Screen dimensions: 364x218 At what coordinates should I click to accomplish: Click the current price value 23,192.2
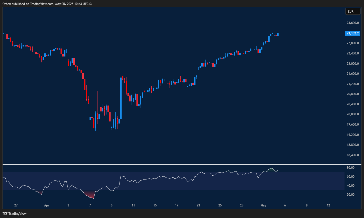click(x=352, y=33)
